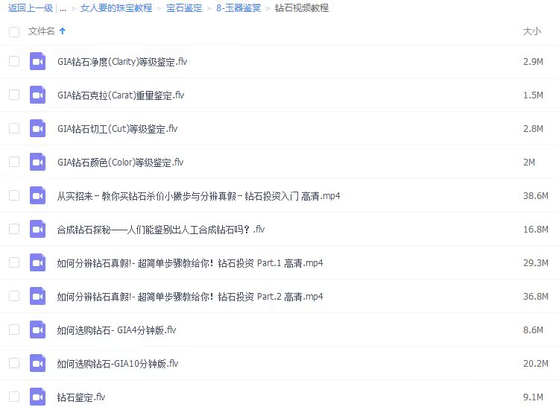Open 宝石鉴定 breadcrumb folder
This screenshot has width=559, height=413.
(184, 8)
